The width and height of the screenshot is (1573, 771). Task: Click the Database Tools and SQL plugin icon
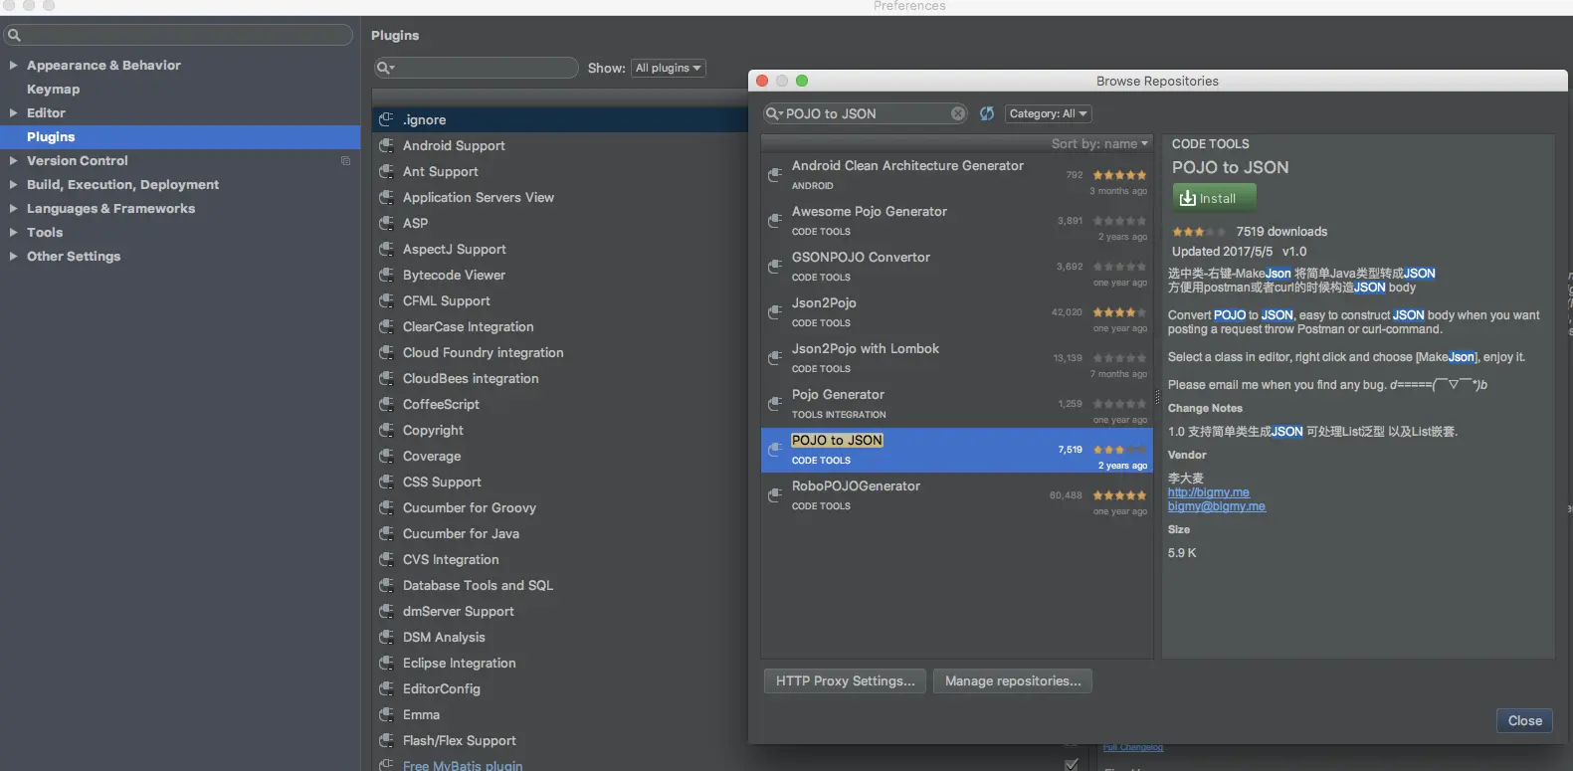[386, 585]
